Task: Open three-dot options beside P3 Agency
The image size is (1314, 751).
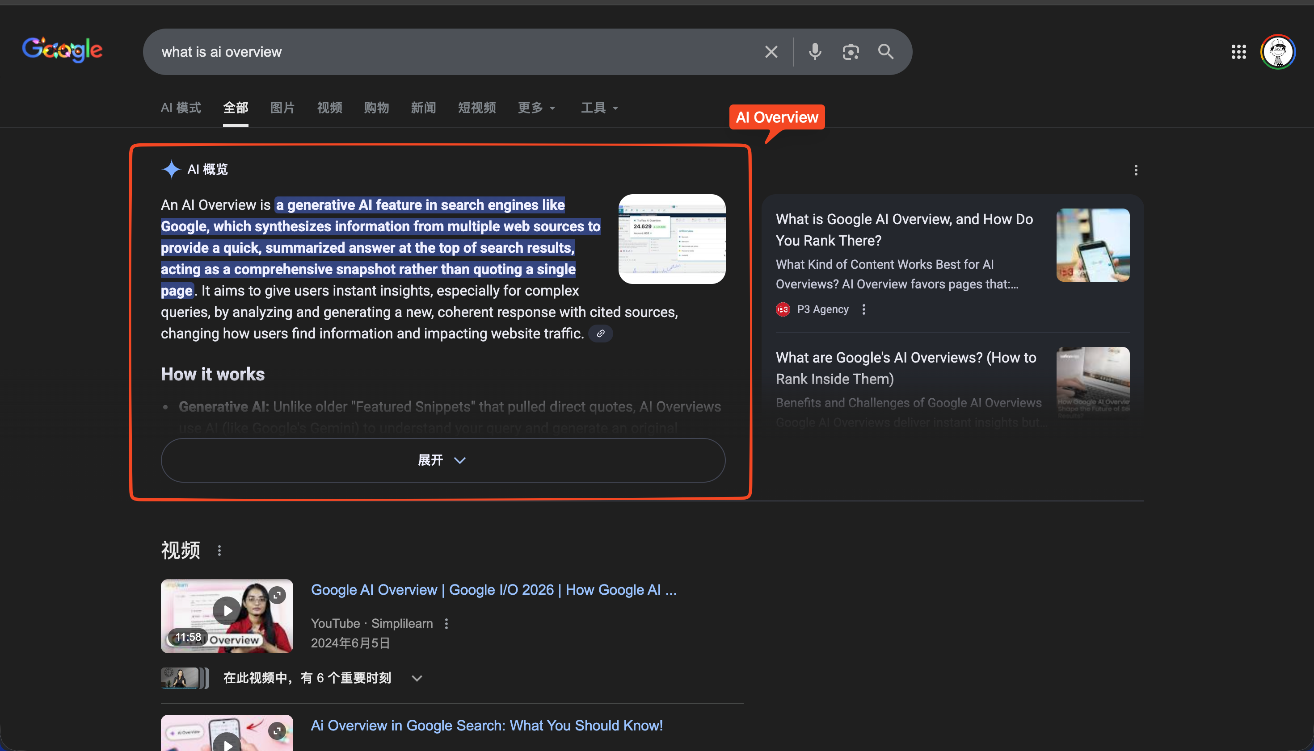Action: (864, 309)
